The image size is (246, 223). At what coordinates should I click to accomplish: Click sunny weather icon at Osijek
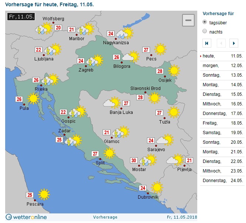click(174, 70)
